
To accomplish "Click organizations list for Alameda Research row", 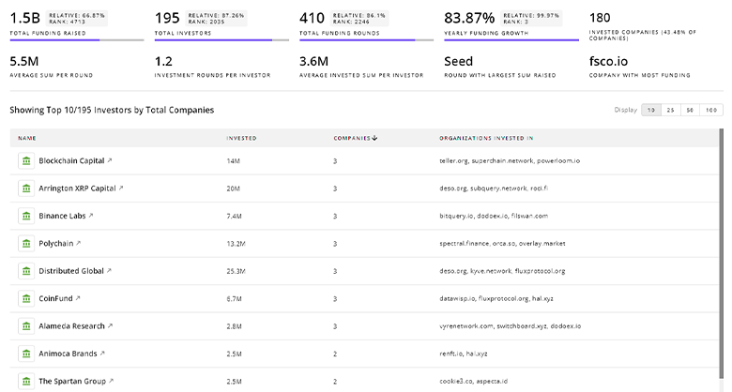I will (510, 325).
